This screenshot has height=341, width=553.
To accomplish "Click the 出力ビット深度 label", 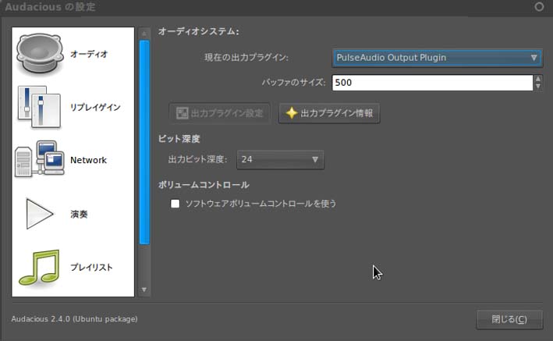I will 197,159.
